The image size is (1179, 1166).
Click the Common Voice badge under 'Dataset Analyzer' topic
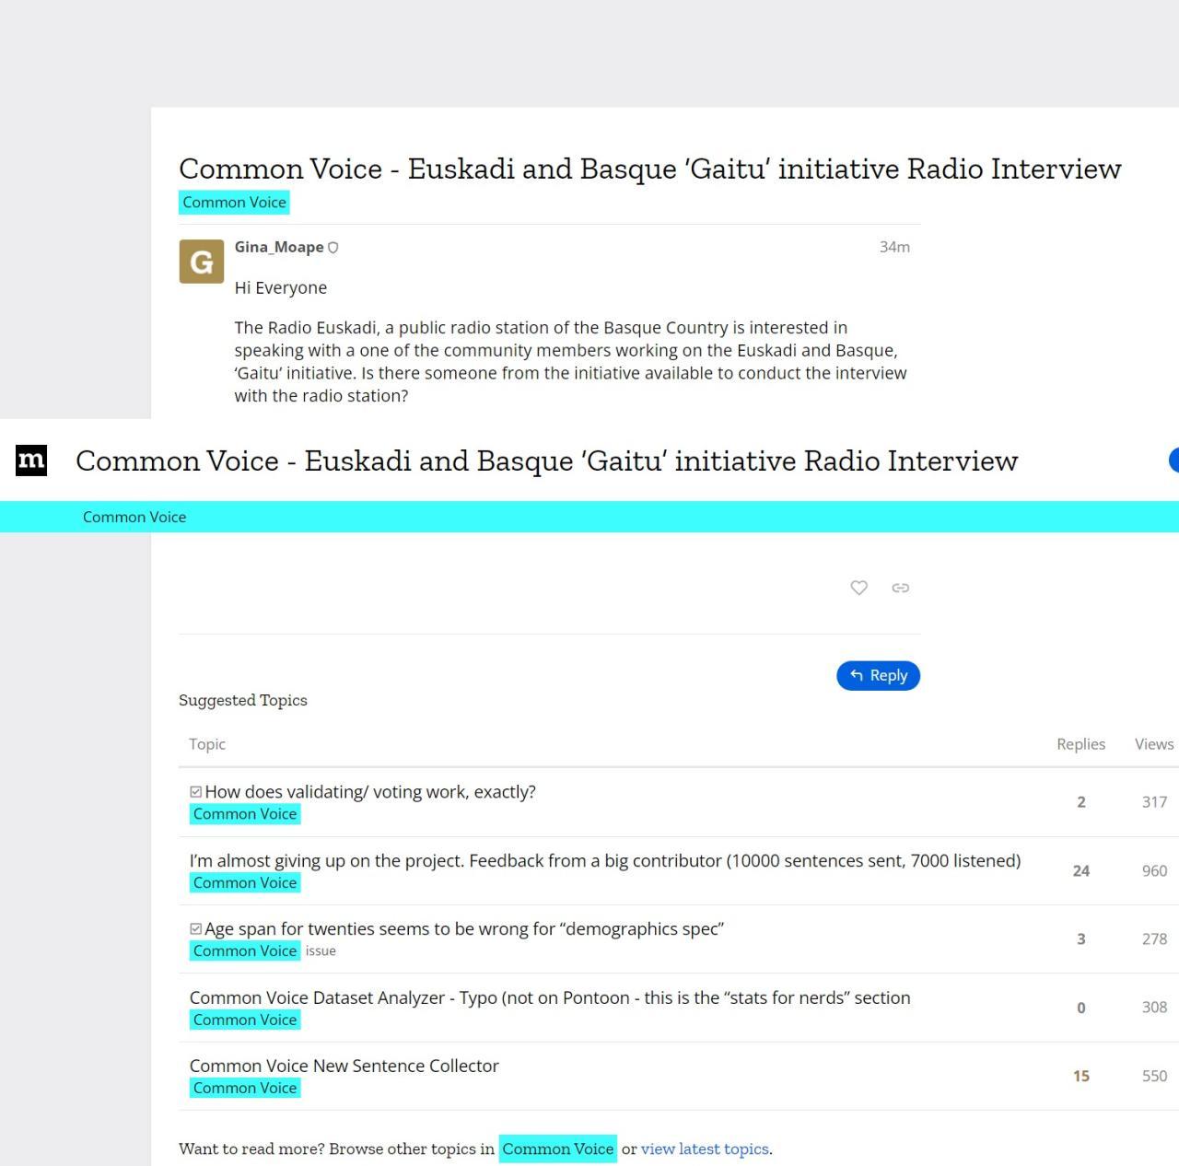pyautogui.click(x=245, y=1020)
